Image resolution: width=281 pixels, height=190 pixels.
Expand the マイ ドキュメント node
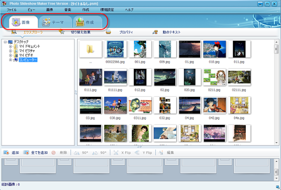coord(10,47)
